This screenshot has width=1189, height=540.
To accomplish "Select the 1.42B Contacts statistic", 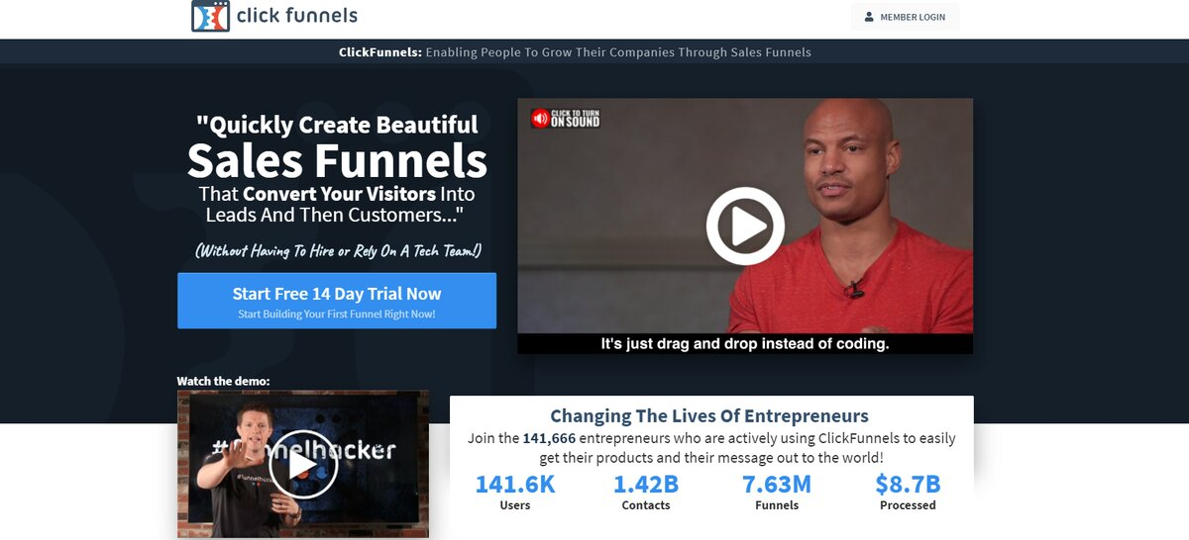I will tap(646, 492).
